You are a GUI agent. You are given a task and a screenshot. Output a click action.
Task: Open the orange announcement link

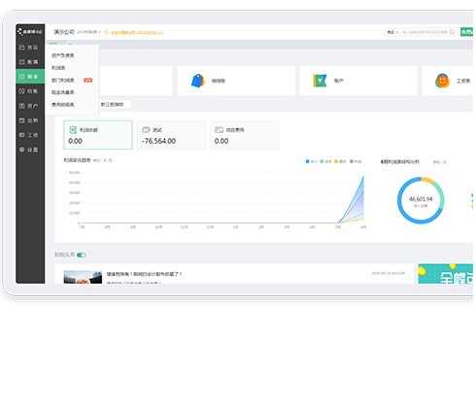pos(137,32)
